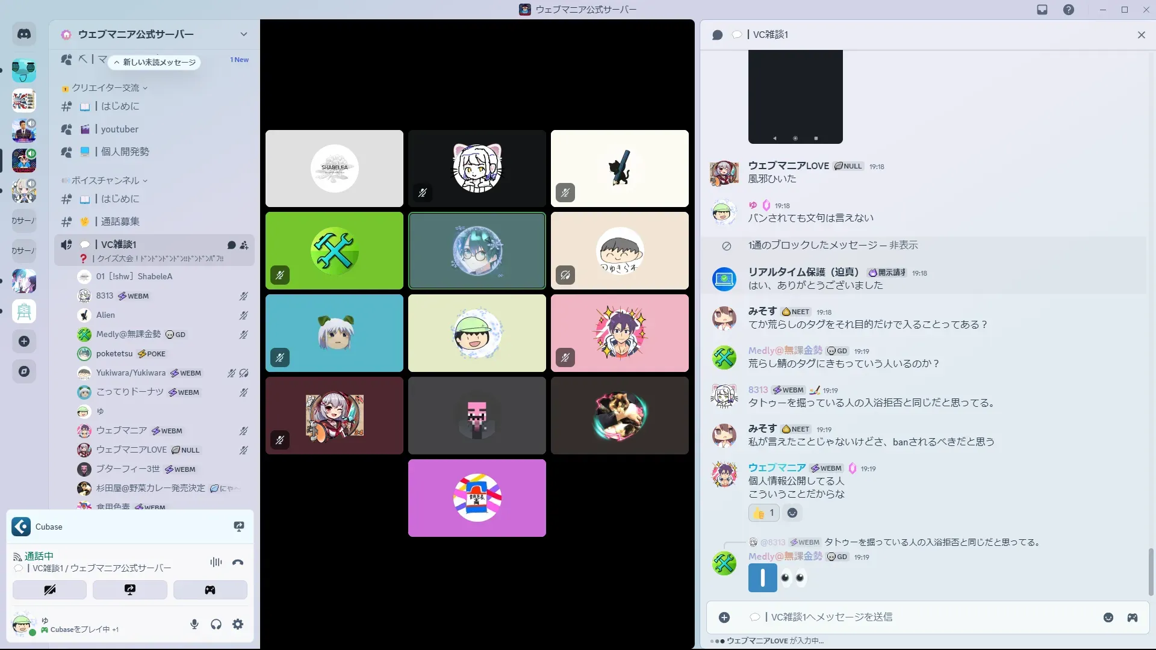Toggle microphone mute in user panel
The image size is (1156, 650).
click(x=194, y=624)
